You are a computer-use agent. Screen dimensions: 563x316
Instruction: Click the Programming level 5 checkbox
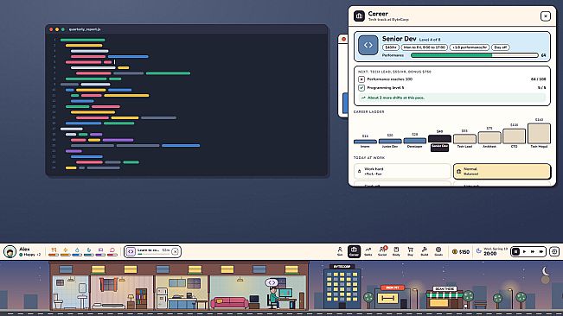pyautogui.click(x=361, y=88)
